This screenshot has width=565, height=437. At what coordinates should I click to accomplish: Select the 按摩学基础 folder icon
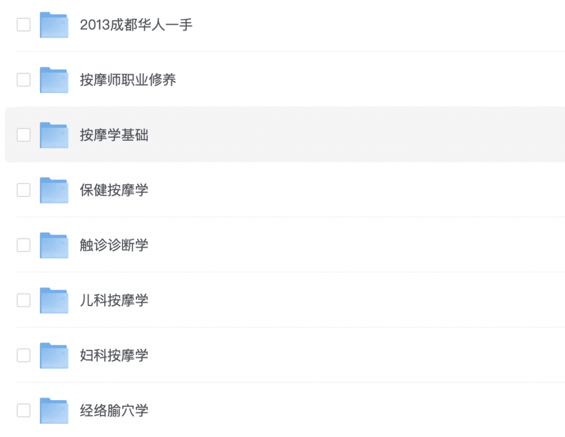coord(54,135)
